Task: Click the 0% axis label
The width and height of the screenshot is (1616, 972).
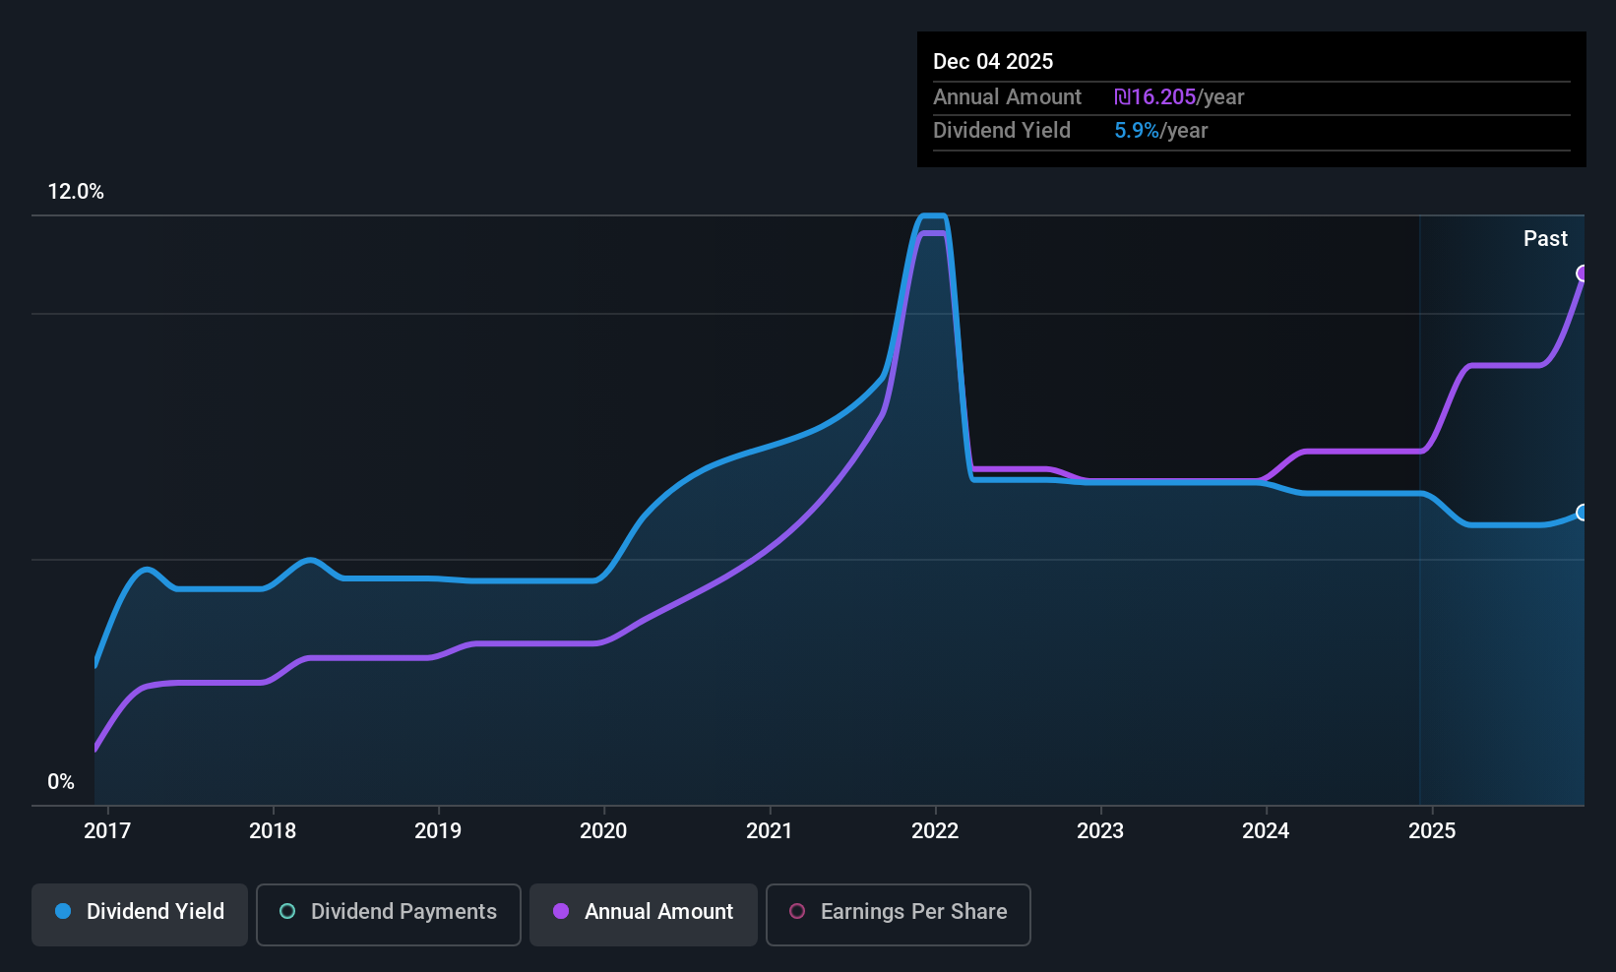Action: [61, 780]
